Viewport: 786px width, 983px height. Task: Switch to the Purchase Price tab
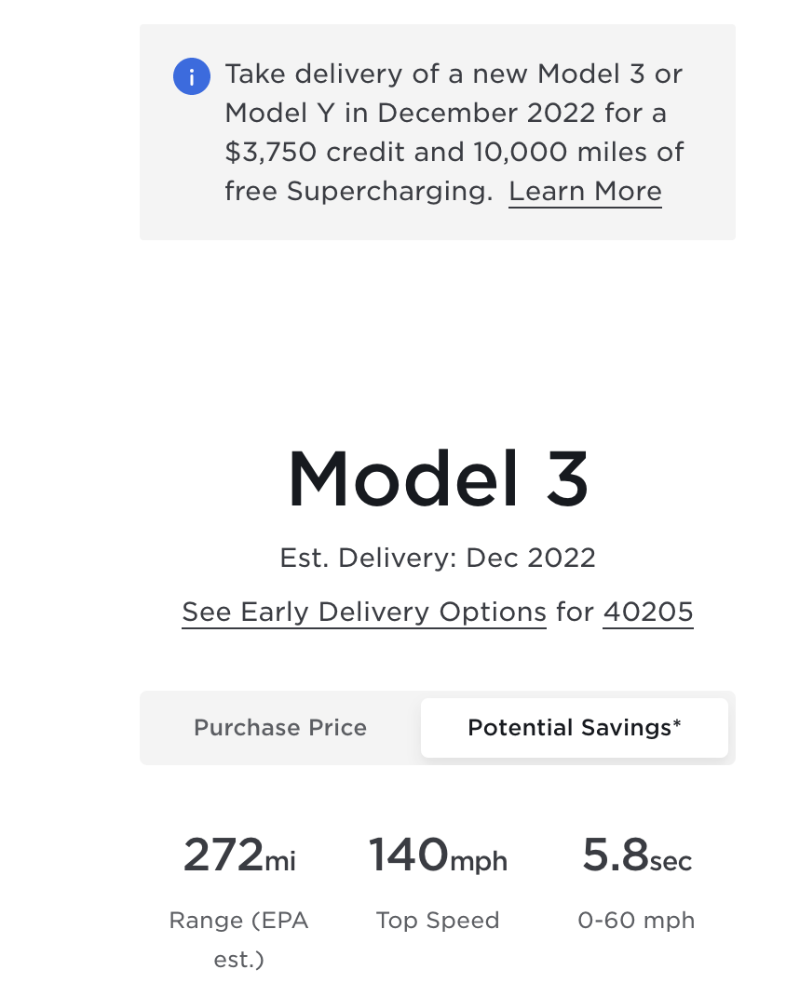280,728
